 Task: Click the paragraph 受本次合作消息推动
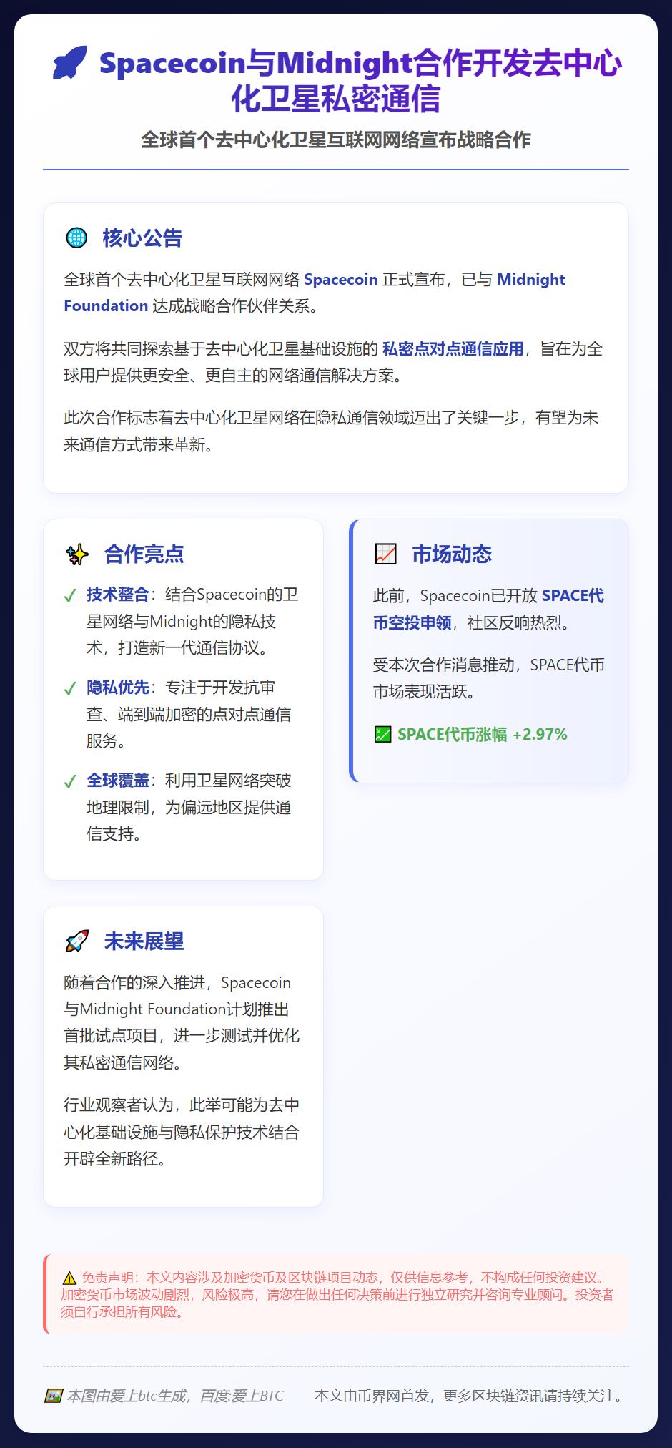[489, 678]
